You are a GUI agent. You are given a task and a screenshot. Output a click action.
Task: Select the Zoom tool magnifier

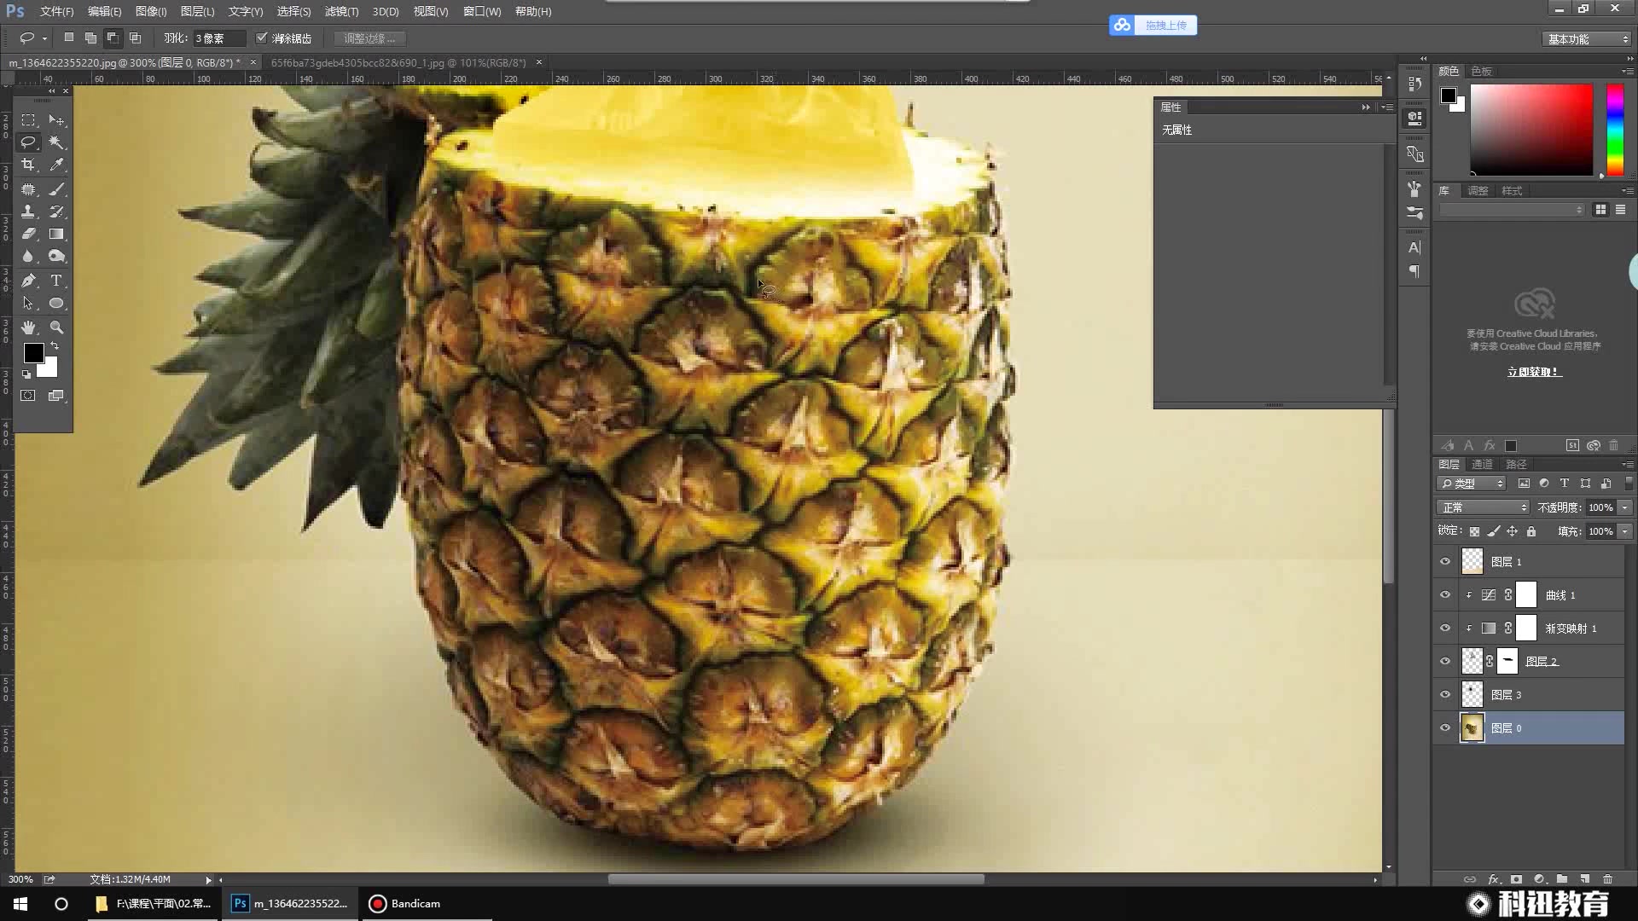[56, 327]
